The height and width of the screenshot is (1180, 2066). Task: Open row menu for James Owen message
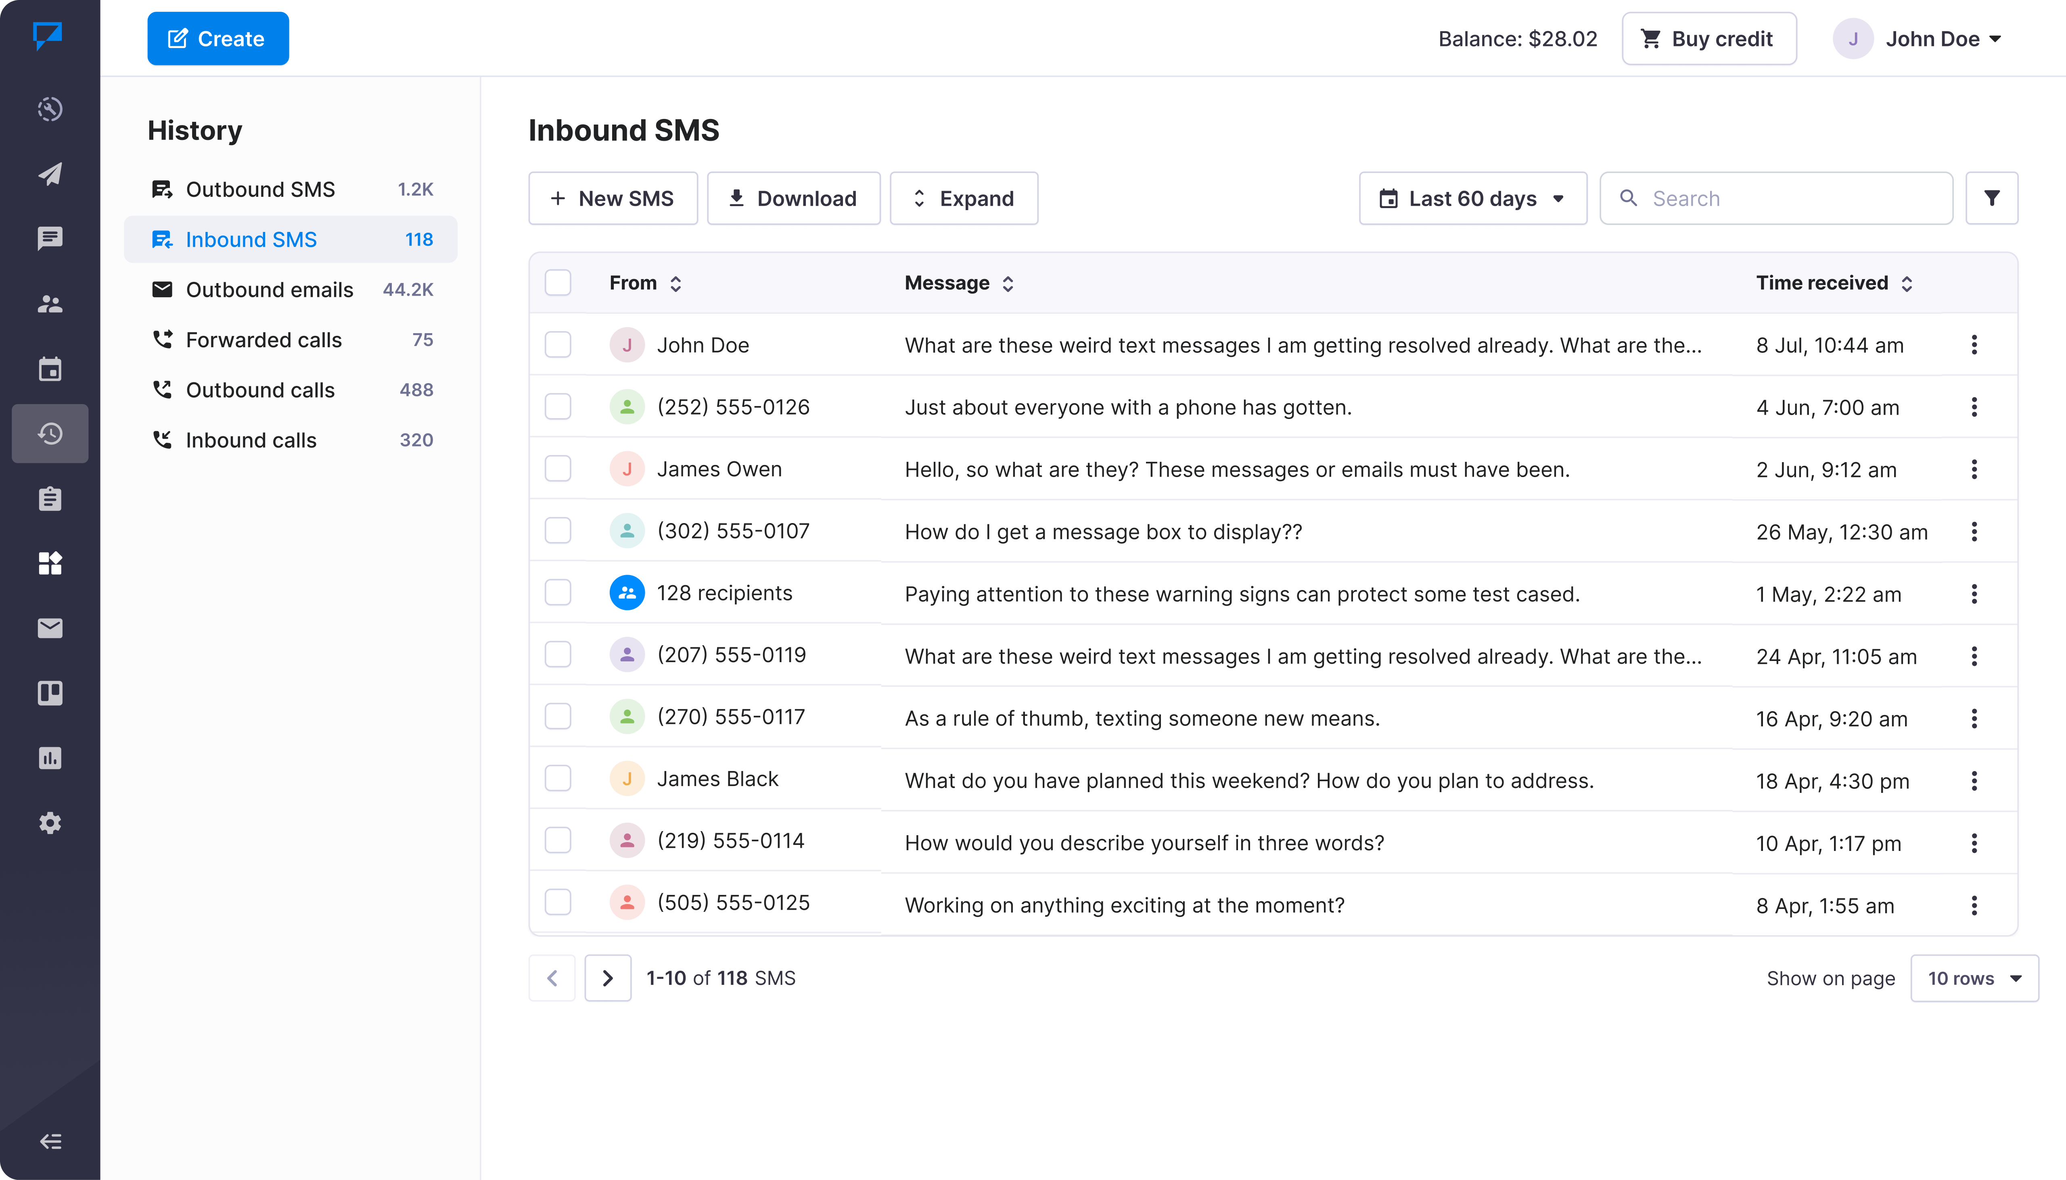tap(1974, 469)
